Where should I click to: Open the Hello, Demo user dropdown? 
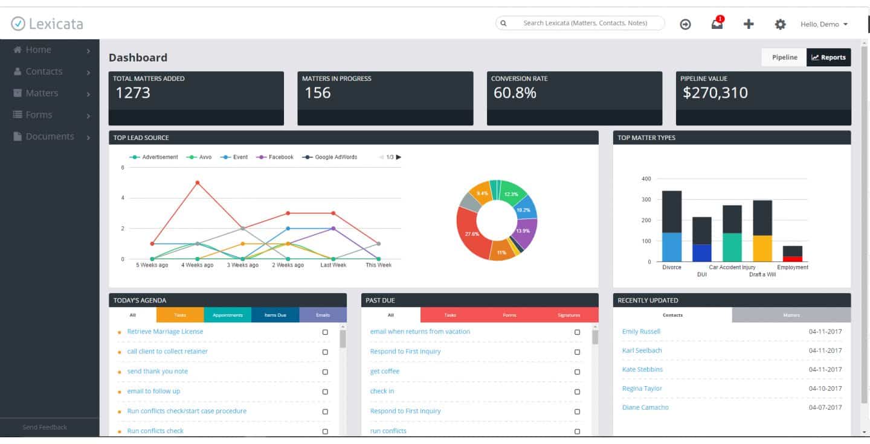(x=823, y=24)
